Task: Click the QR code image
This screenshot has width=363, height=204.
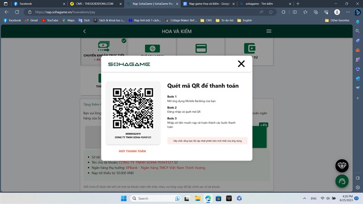Action: click(x=133, y=108)
